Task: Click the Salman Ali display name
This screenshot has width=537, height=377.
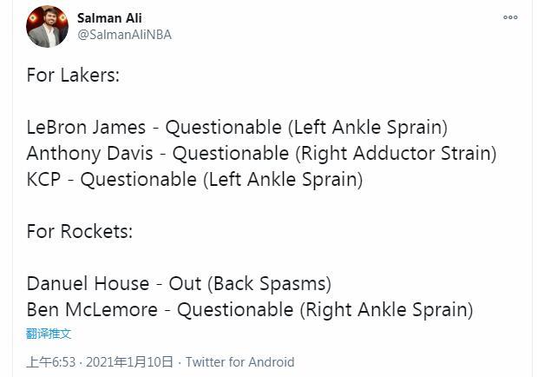Action: 109,18
